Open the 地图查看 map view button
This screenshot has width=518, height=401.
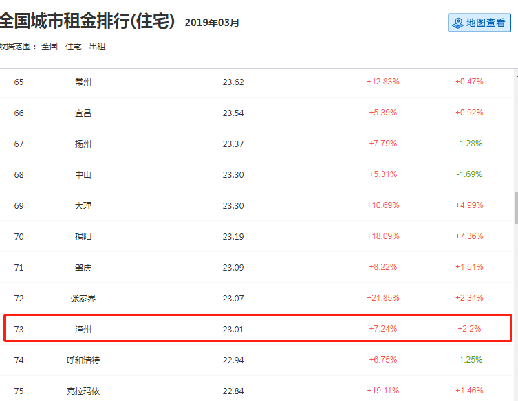point(479,23)
